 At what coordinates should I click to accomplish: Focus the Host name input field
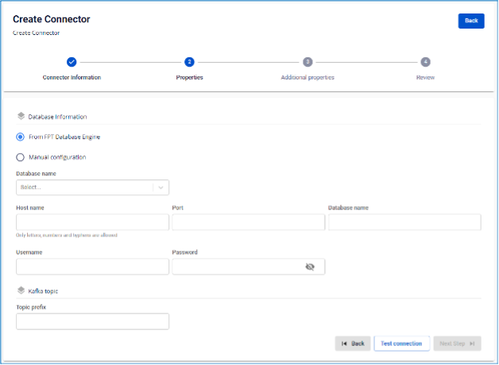point(93,222)
